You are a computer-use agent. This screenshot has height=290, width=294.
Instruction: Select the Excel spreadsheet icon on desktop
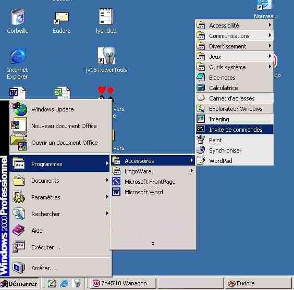tap(62, 93)
